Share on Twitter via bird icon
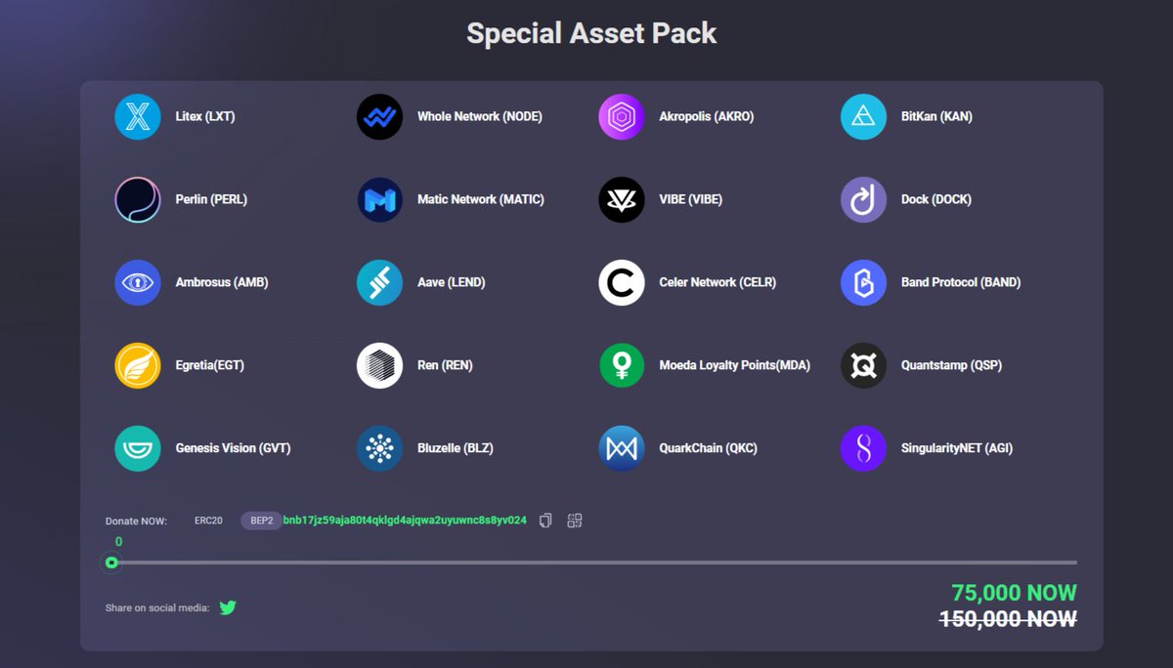The width and height of the screenshot is (1173, 668). point(228,607)
